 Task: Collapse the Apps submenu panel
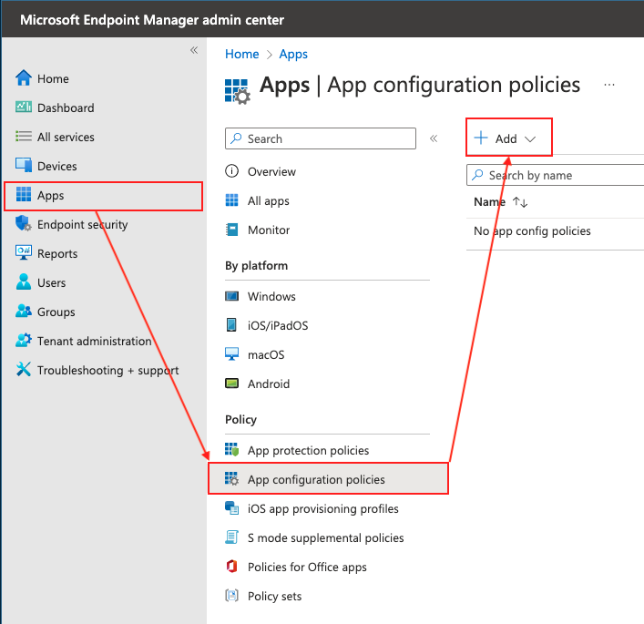point(434,138)
